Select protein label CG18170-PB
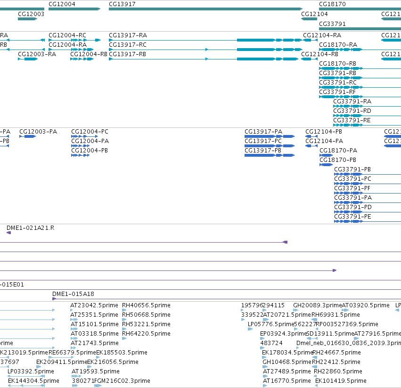This screenshot has height=388, width=401. click(x=338, y=160)
